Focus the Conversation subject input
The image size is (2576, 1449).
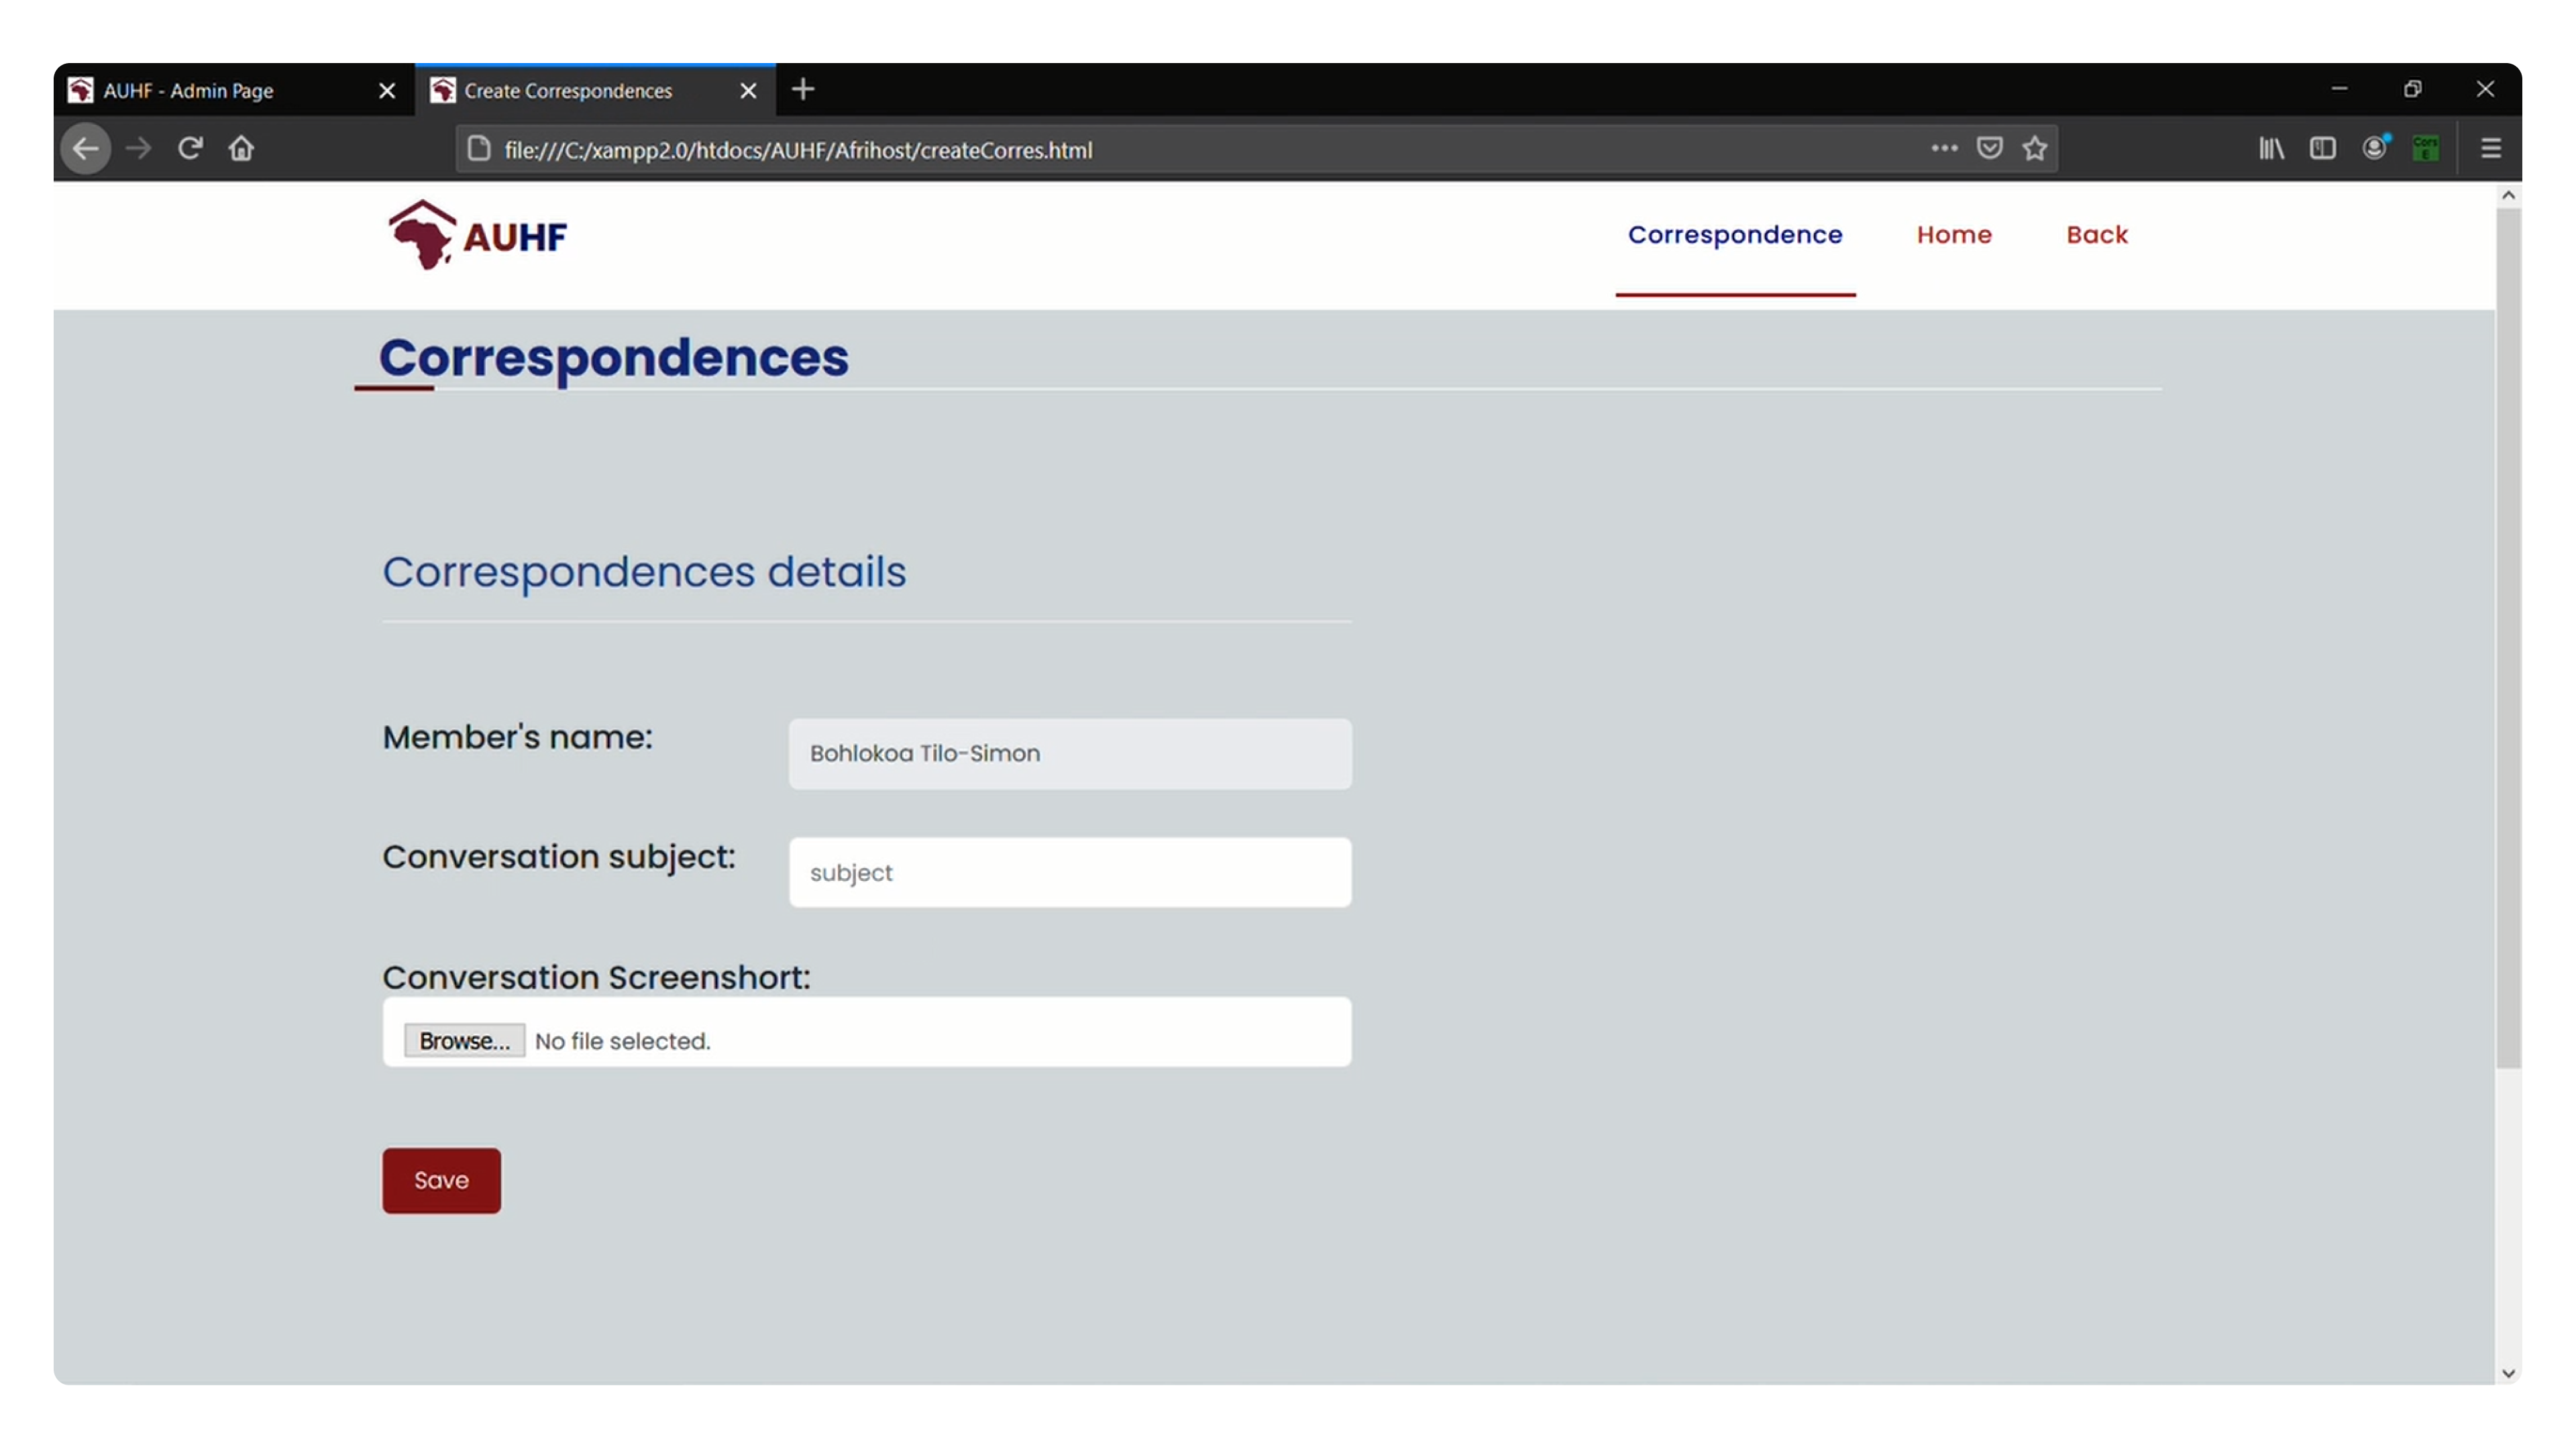(x=1070, y=873)
